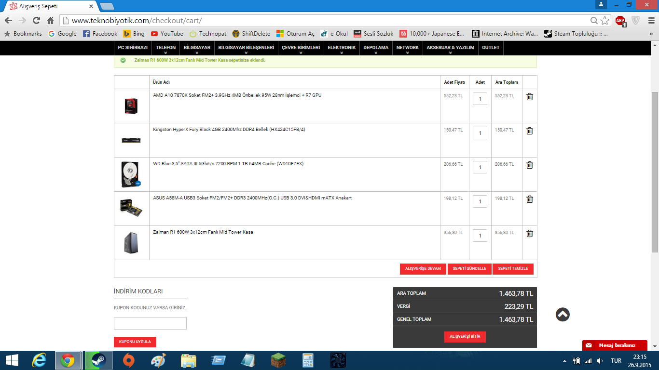Image resolution: width=659 pixels, height=370 pixels.
Task: Open the Zalman R1 case thumbnail
Action: (x=131, y=243)
